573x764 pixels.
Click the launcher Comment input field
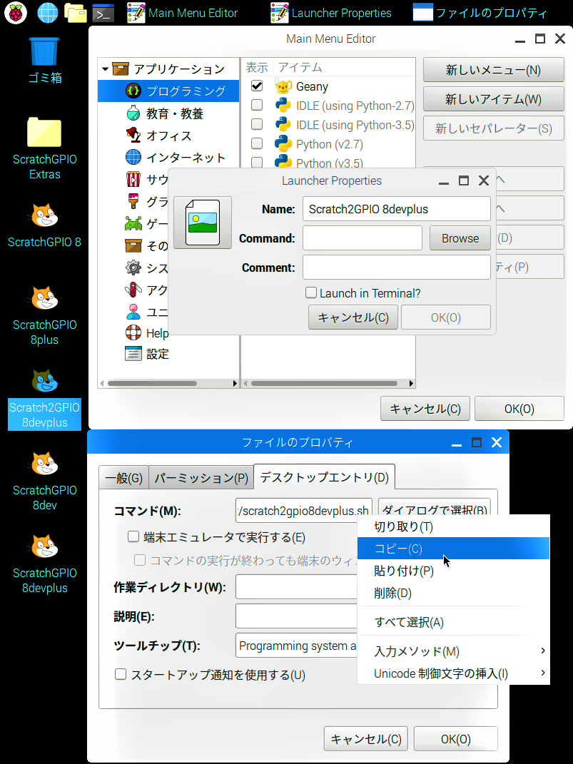click(x=397, y=268)
